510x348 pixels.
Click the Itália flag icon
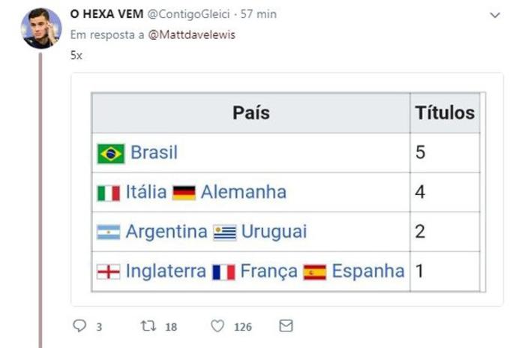click(109, 193)
